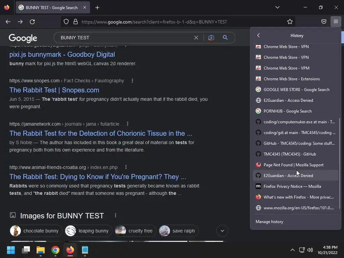Open the volume speaker tray icon
Viewport: 344px width, 258px height.
310,250
